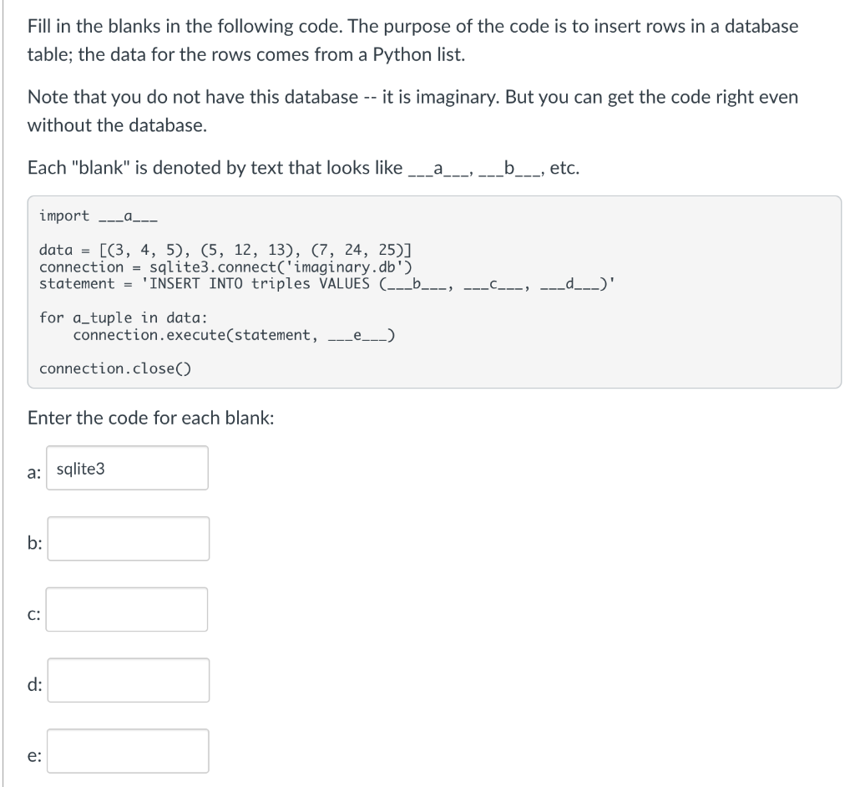Click the answer box next to label a
The image size is (855, 787).
pos(127,468)
